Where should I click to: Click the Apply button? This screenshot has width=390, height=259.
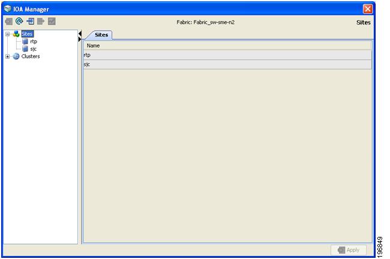(x=349, y=250)
